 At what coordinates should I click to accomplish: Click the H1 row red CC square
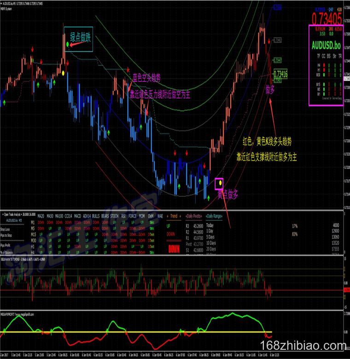pos(324,70)
